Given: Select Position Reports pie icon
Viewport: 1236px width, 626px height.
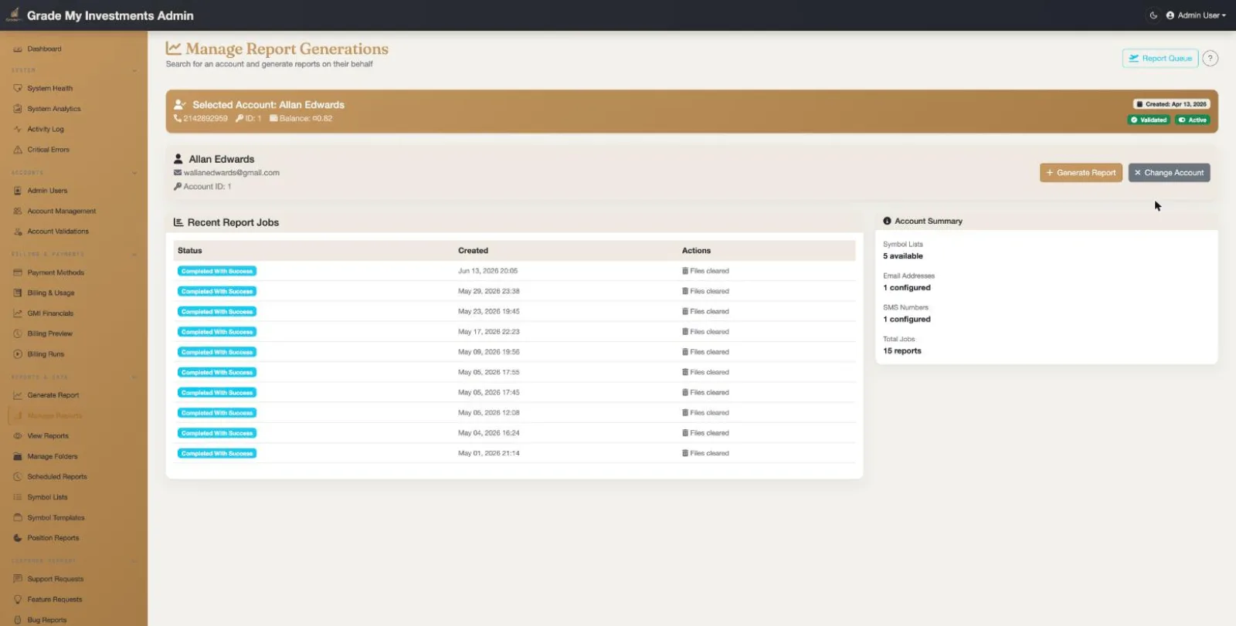Looking at the screenshot, I should click(18, 538).
